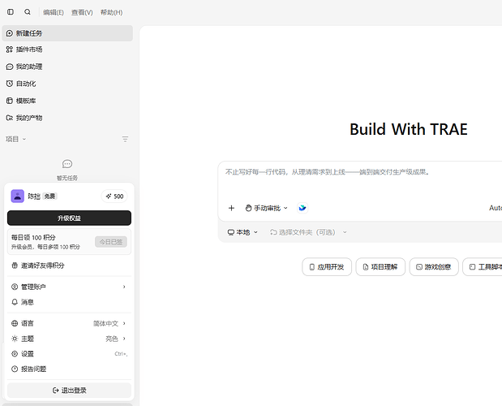The image size is (502, 406).
Task: Click the blue bird agent icon
Action: (302, 208)
